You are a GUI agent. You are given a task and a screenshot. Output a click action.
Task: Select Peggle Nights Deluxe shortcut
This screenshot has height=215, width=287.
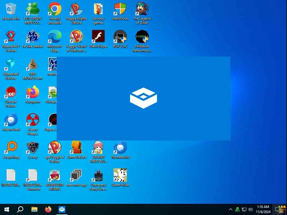tap(76, 13)
